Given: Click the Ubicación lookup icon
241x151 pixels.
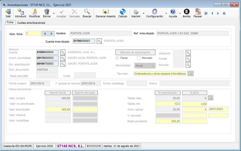Looking at the screenshot, I should coord(188,53).
